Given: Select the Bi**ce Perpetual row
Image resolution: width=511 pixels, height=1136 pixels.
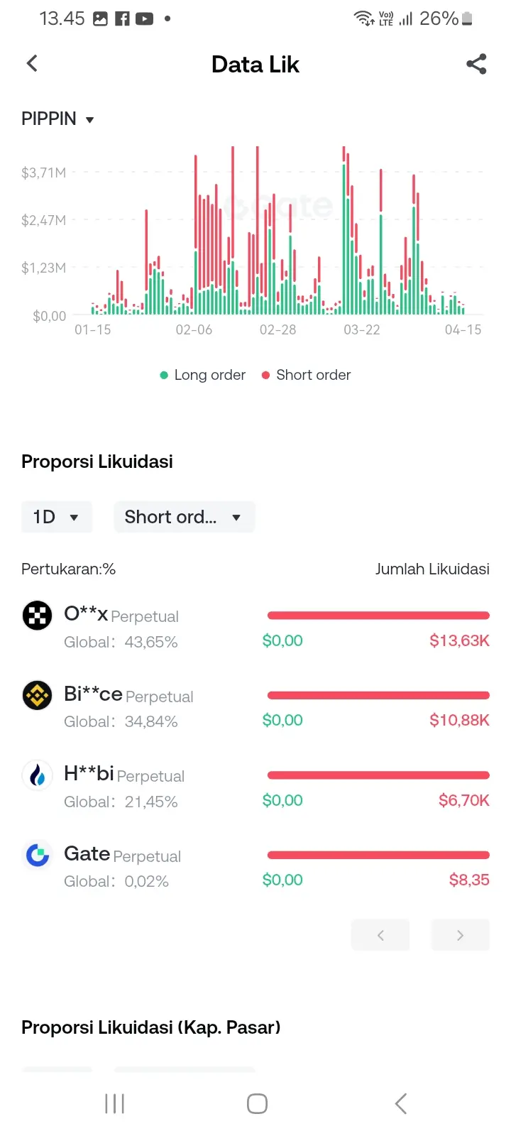Looking at the screenshot, I should 255,708.
